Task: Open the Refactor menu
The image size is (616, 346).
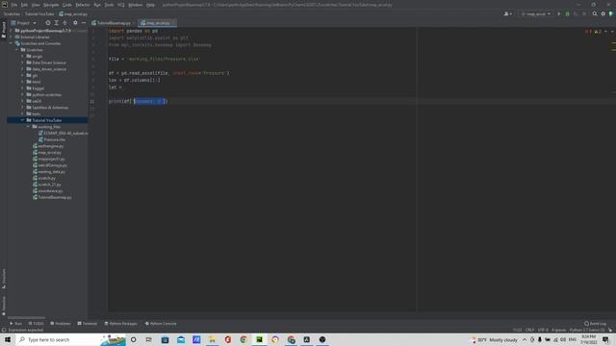Action: click(x=83, y=5)
